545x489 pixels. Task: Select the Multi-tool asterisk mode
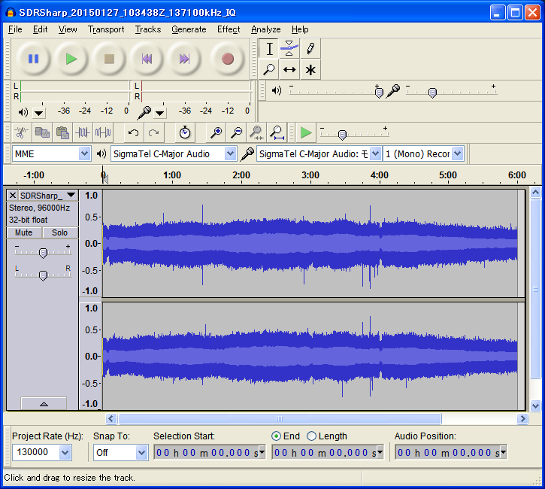pyautogui.click(x=310, y=69)
